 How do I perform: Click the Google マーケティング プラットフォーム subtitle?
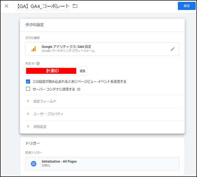(68, 51)
